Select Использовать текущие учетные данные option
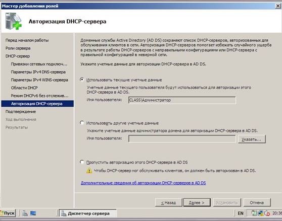 tap(82, 80)
